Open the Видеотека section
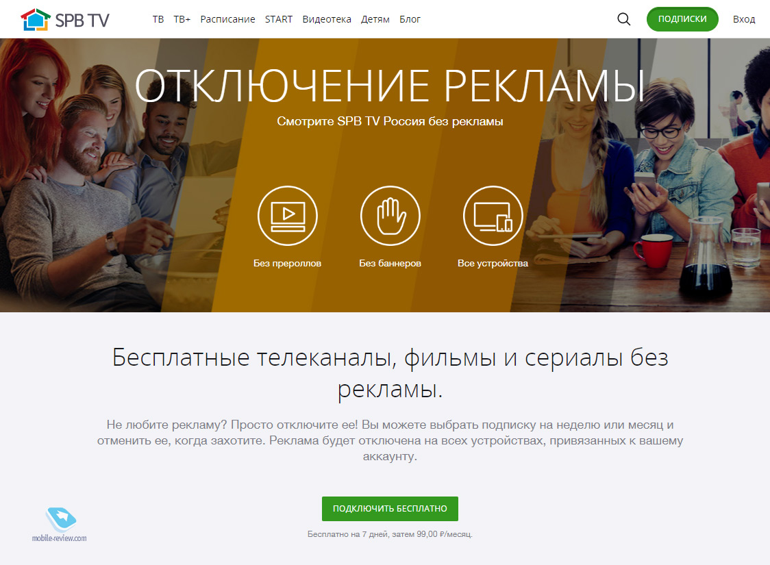This screenshot has height=565, width=770. [327, 19]
